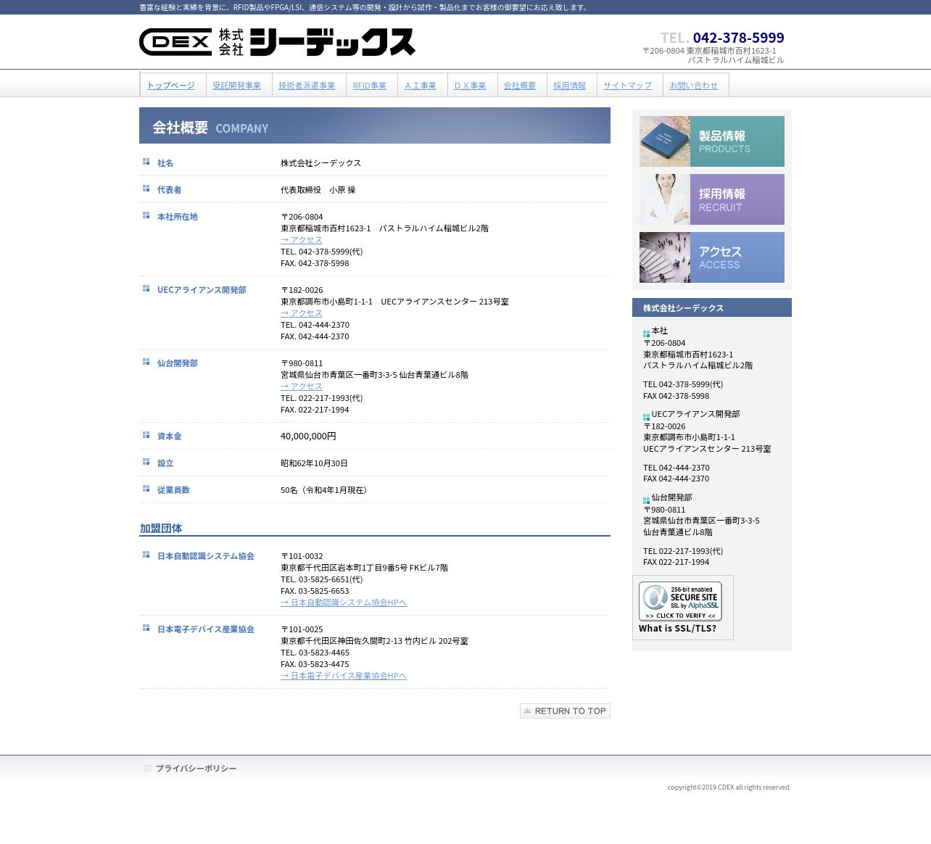Click the 40,000,000円 capital value
Image resolution: width=931 pixels, height=844 pixels.
tap(308, 437)
